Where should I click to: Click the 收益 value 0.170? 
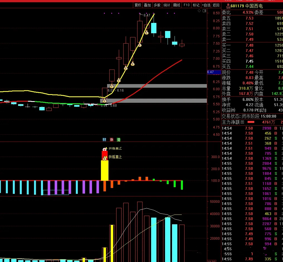[248, 110]
